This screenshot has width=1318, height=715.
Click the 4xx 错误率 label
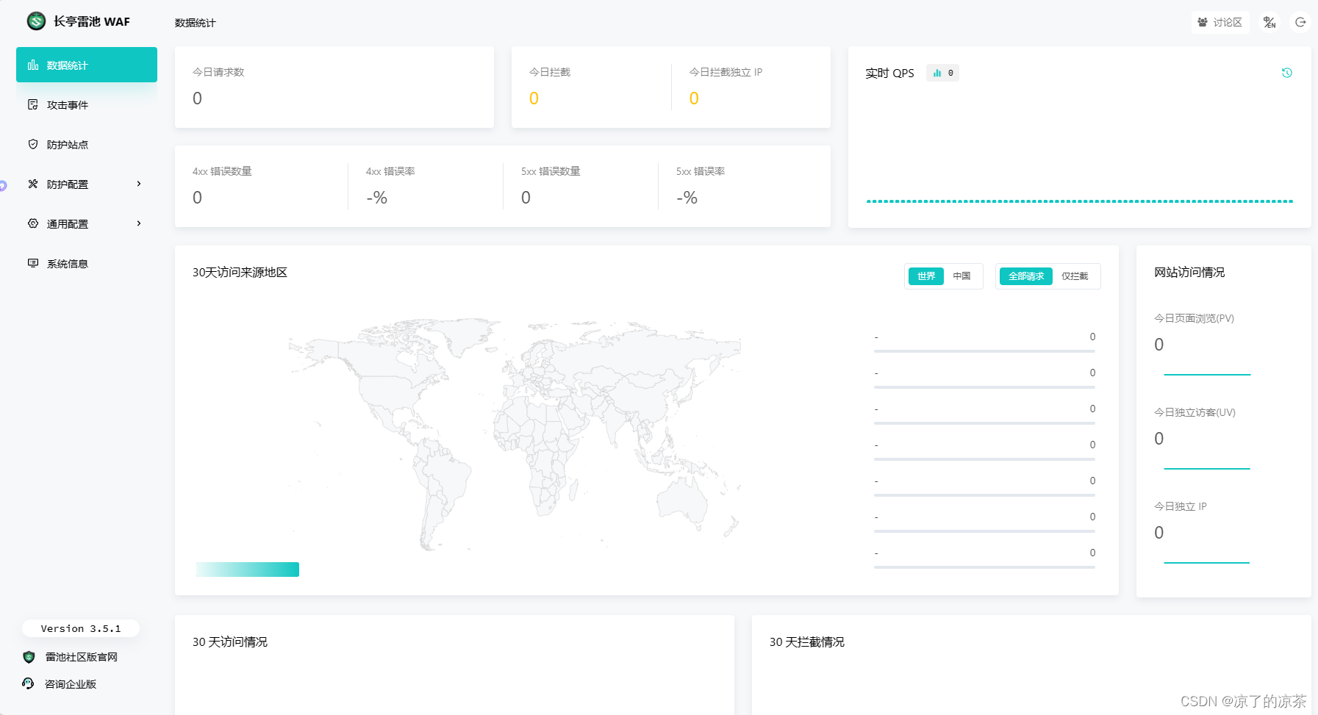click(x=390, y=171)
